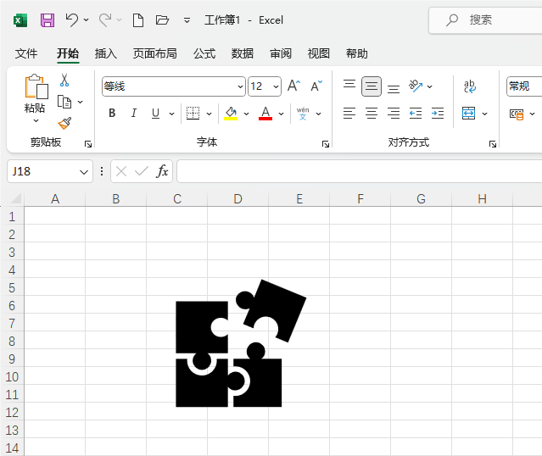Click the Save icon in title bar
542x456 pixels.
(47, 20)
